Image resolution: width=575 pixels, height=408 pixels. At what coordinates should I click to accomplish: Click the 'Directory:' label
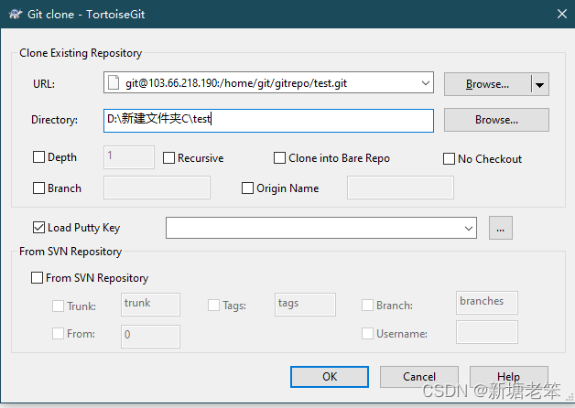54,120
